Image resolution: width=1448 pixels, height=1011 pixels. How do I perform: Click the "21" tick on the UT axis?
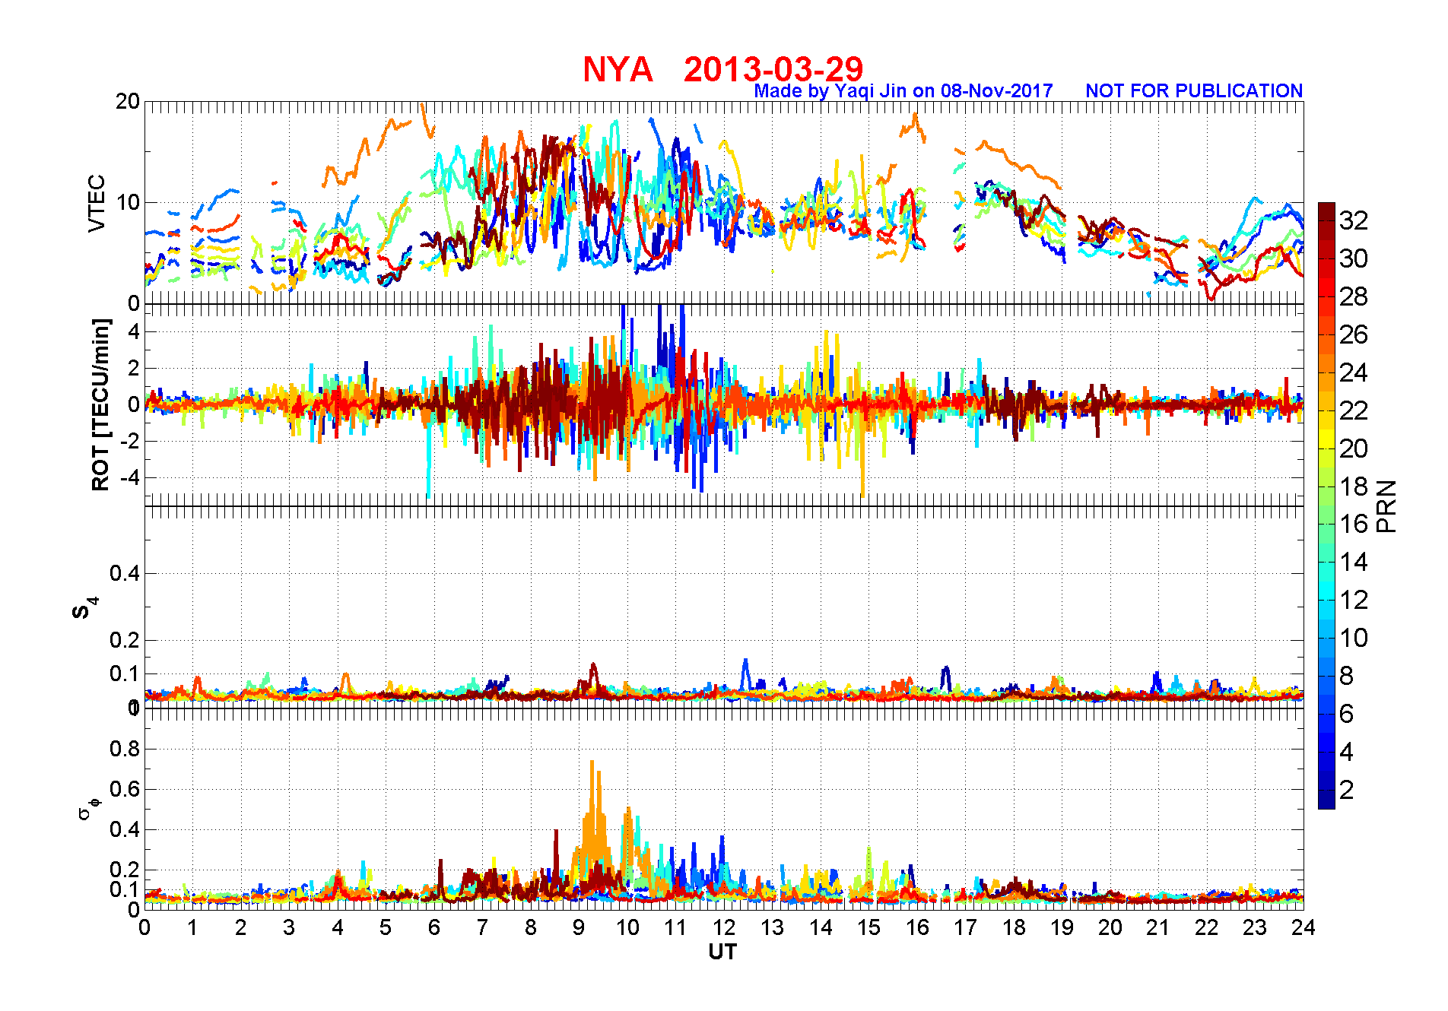(x=1158, y=927)
